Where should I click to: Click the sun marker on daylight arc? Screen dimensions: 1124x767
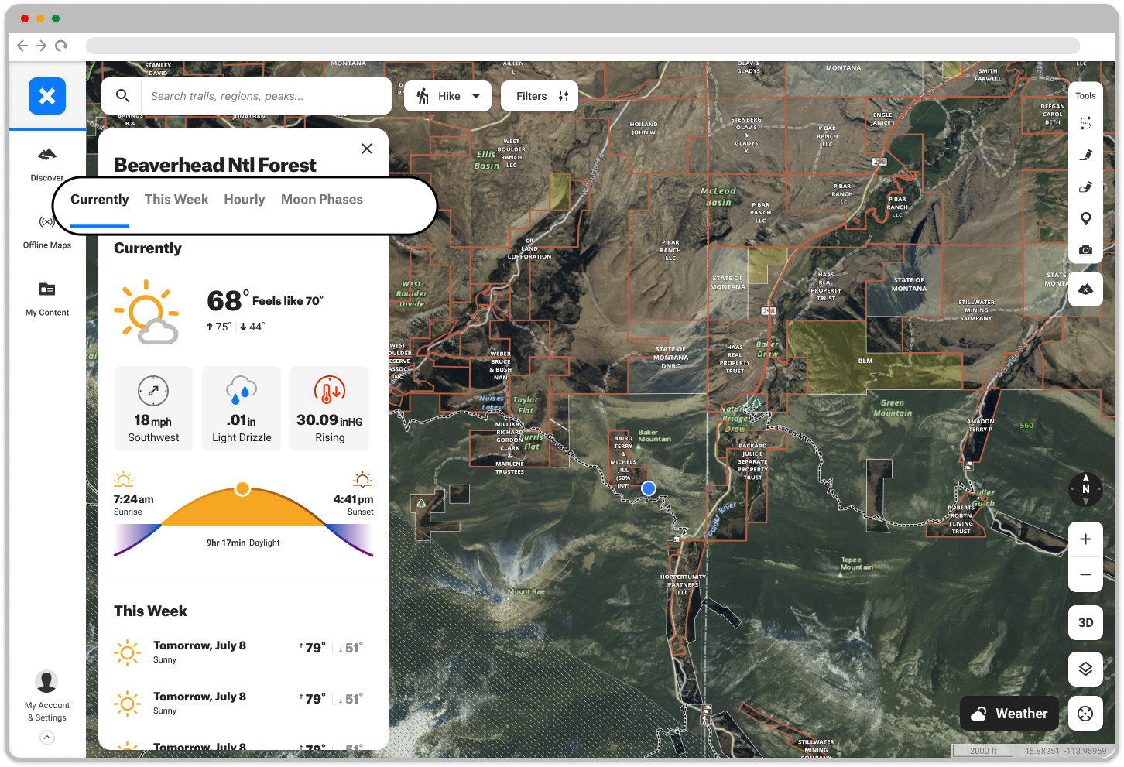[242, 489]
